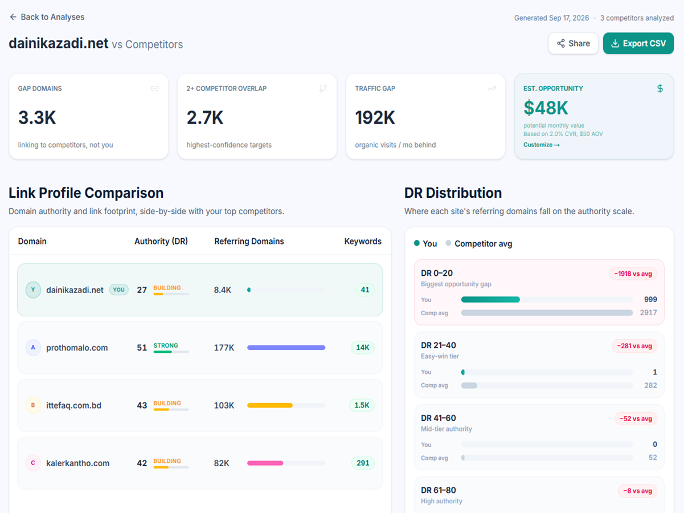The image size is (684, 513).
Task: Click the C avatar for kalerkantho.com
Action: (x=33, y=463)
